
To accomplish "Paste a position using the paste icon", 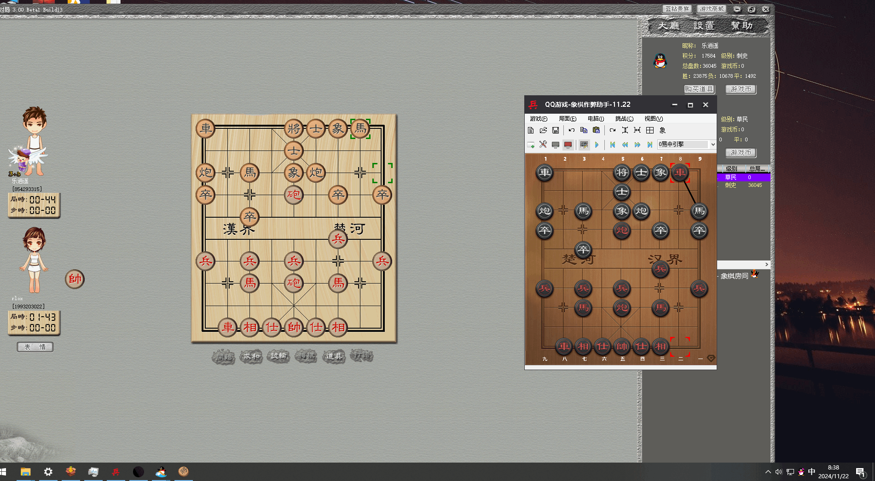I will [596, 130].
